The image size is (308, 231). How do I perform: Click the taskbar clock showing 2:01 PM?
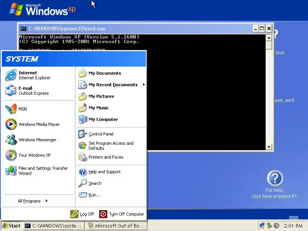[x=293, y=226]
